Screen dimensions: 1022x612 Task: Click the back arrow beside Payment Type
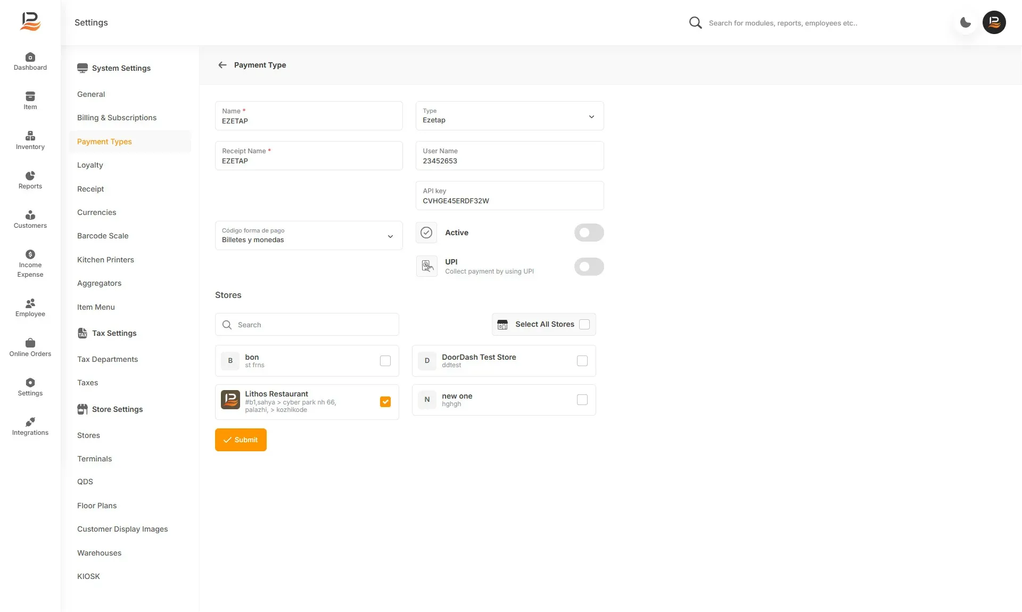point(222,65)
